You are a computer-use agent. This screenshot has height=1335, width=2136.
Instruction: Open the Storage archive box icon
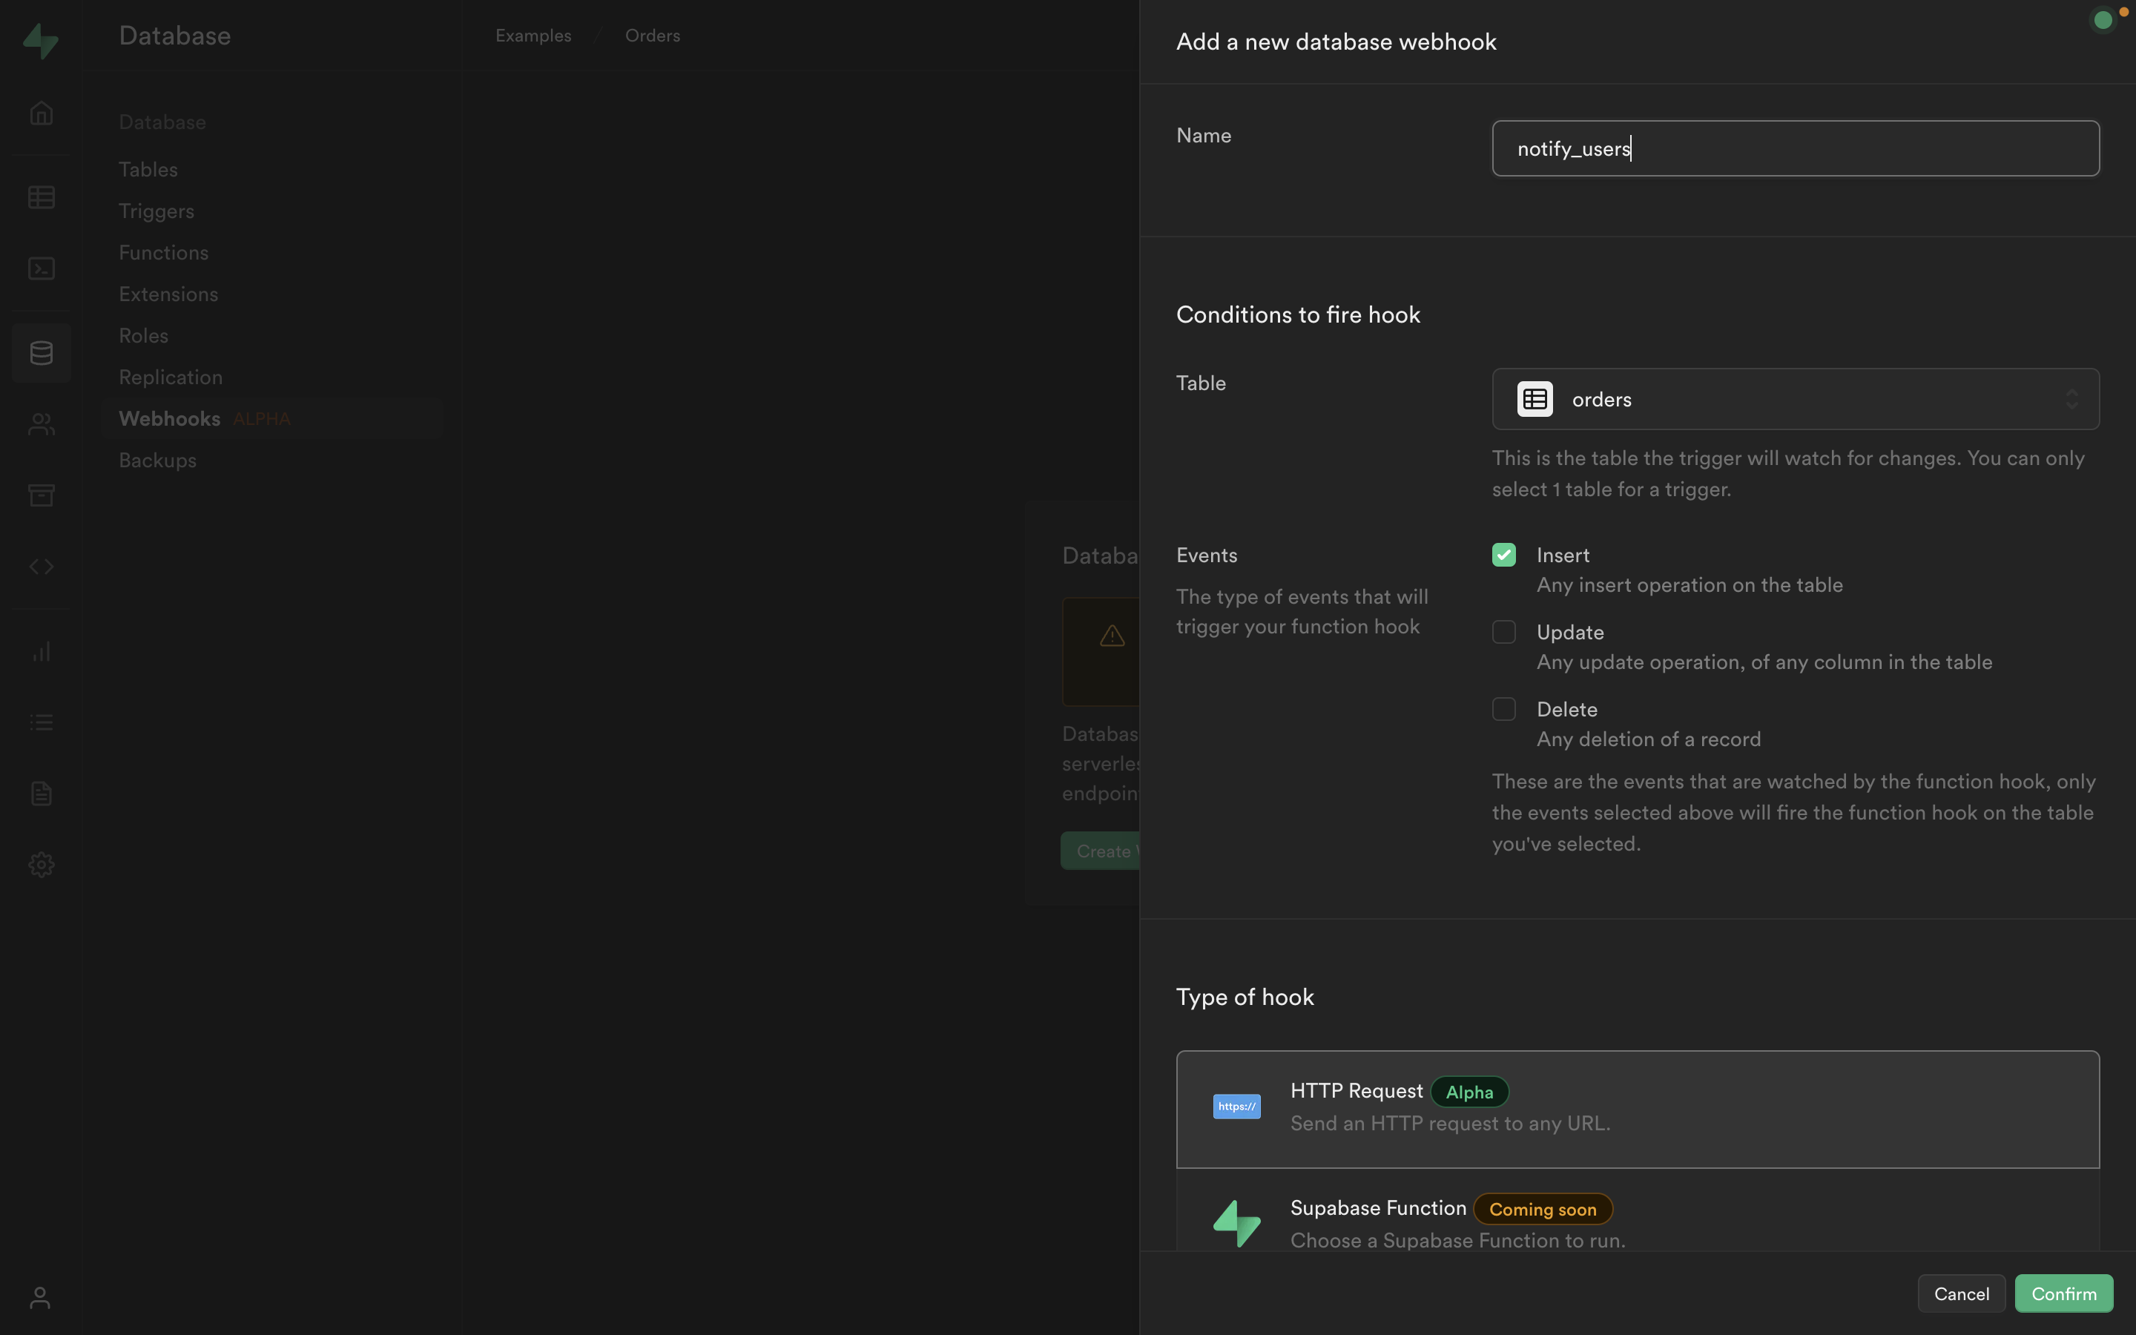tap(42, 495)
